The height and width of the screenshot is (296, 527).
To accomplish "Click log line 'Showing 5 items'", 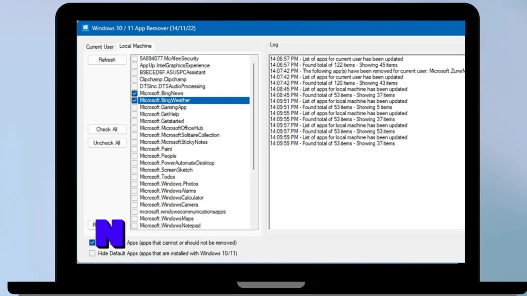I will 331,107.
